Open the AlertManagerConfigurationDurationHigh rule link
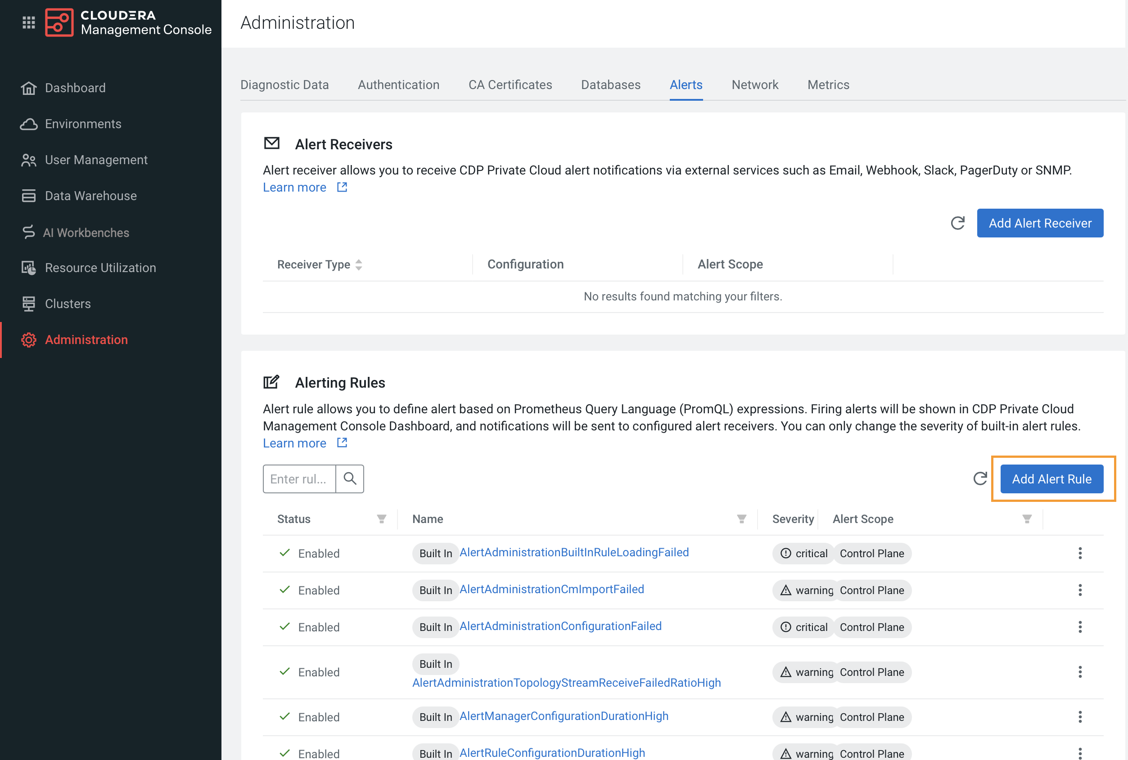The image size is (1128, 760). (x=564, y=716)
